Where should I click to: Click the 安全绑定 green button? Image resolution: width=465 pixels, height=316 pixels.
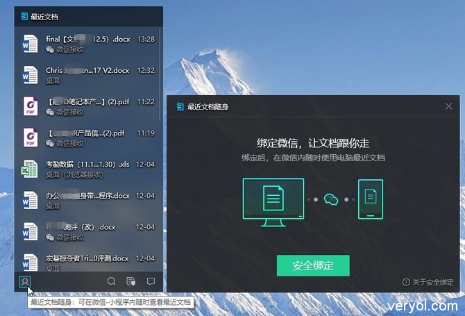pos(313,265)
